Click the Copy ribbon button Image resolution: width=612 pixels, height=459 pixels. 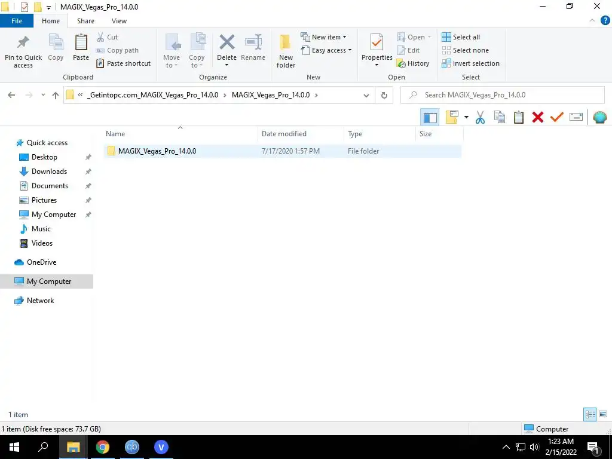tap(56, 47)
